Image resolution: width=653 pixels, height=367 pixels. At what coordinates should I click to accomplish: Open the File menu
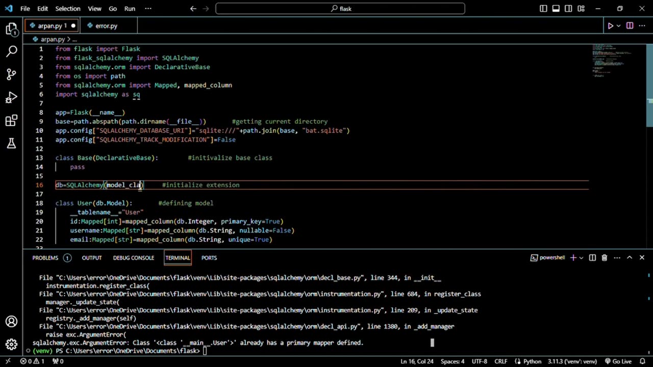[25, 9]
